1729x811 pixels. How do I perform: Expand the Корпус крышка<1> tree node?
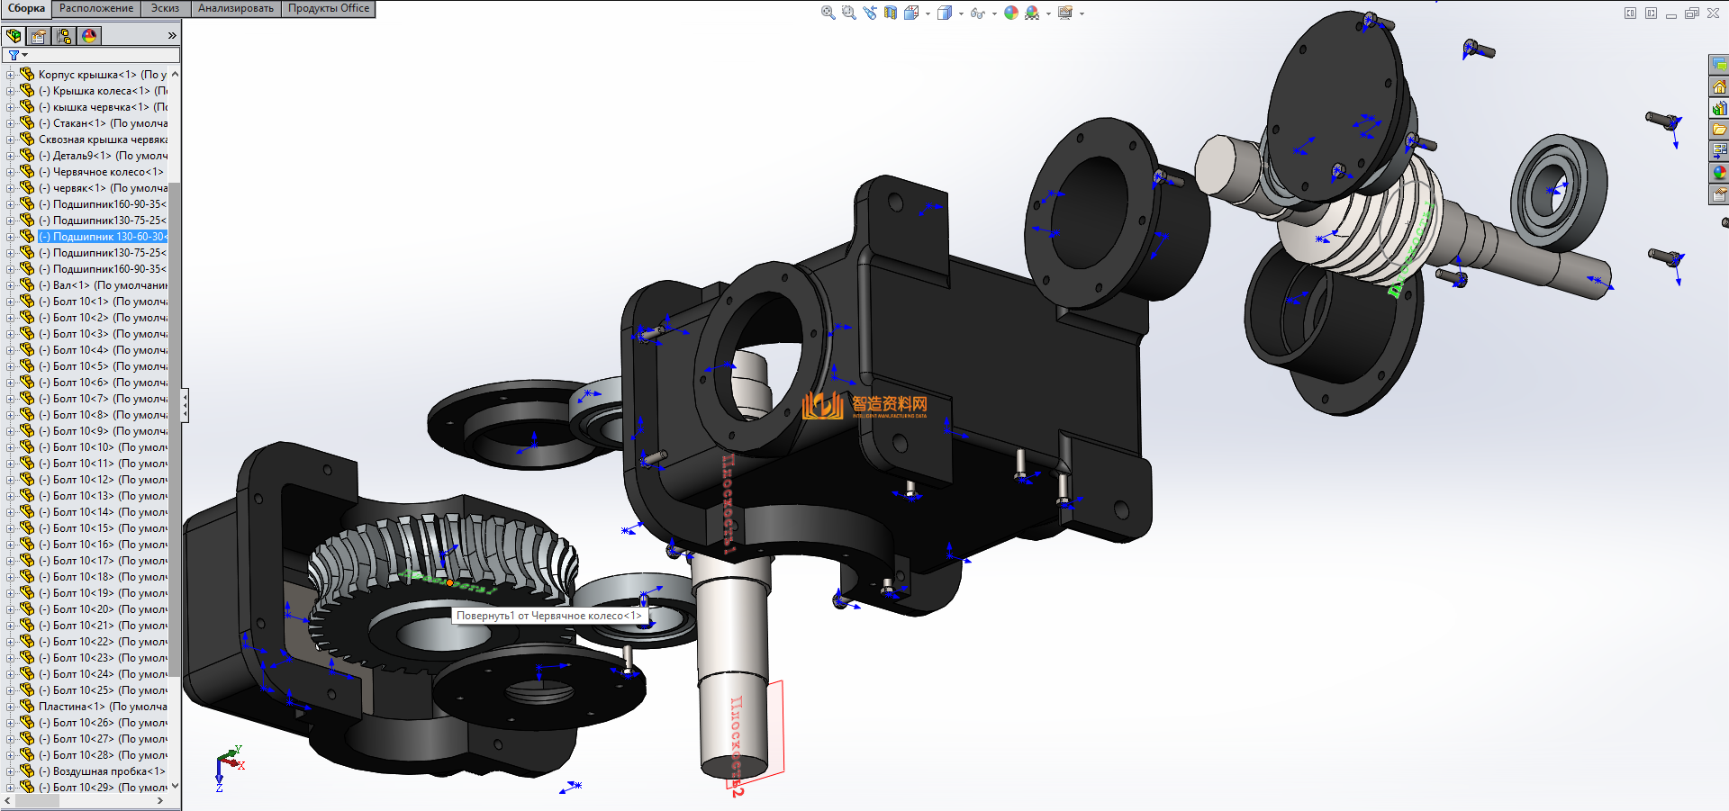pyautogui.click(x=10, y=75)
